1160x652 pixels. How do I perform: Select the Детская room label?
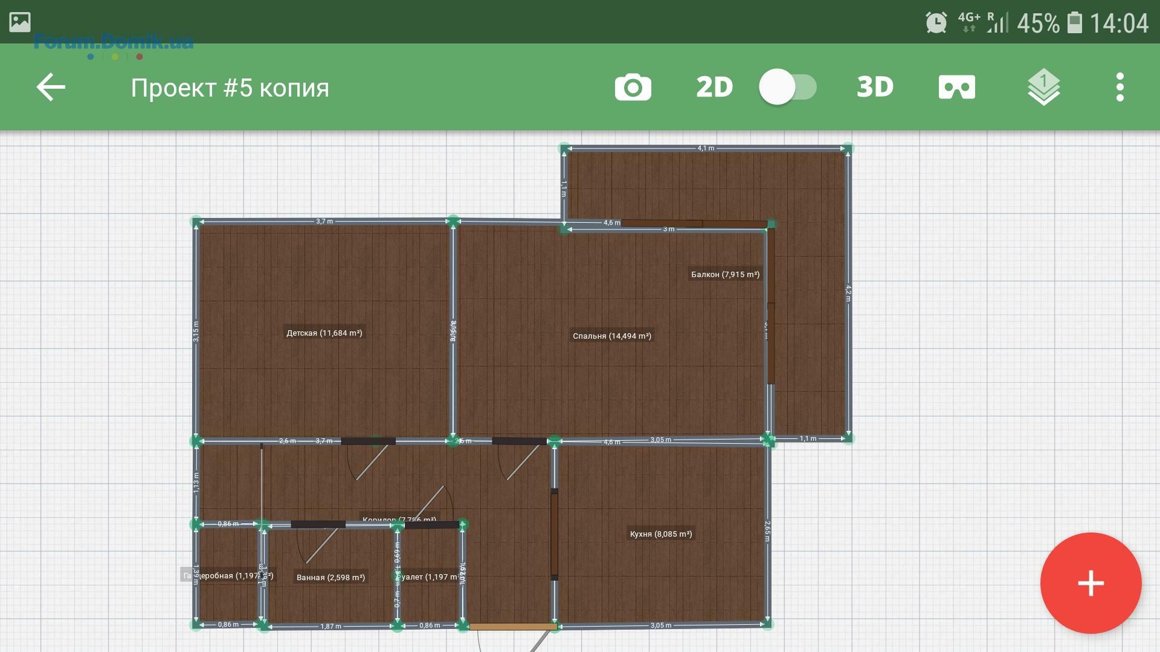[324, 333]
